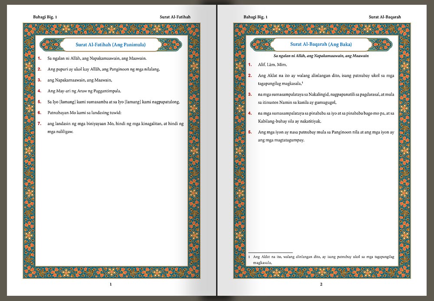The height and width of the screenshot is (301, 434).
Task: Click the line 'sa itinustos Namin sa kanila ay gumugugol'
Action: tap(297, 103)
